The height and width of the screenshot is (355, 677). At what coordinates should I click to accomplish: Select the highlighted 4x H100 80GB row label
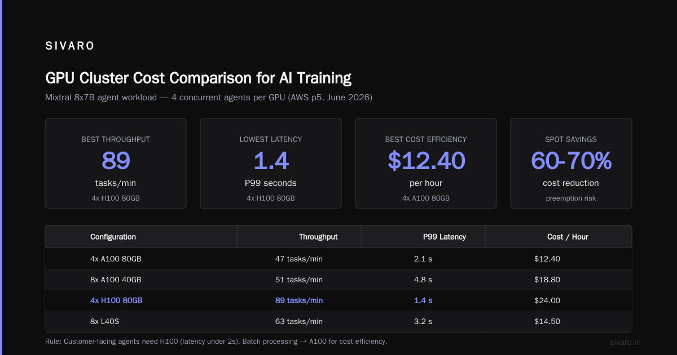116,300
